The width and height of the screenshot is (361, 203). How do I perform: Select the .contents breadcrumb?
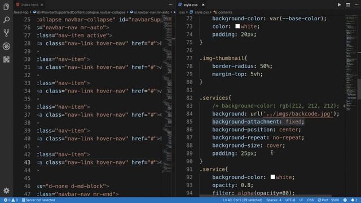[x=223, y=12]
